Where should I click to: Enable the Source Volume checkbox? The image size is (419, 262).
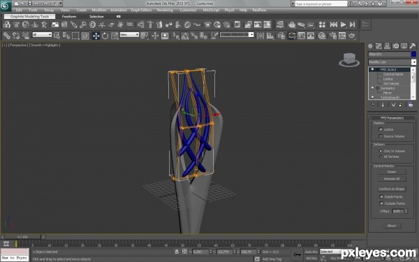381,136
